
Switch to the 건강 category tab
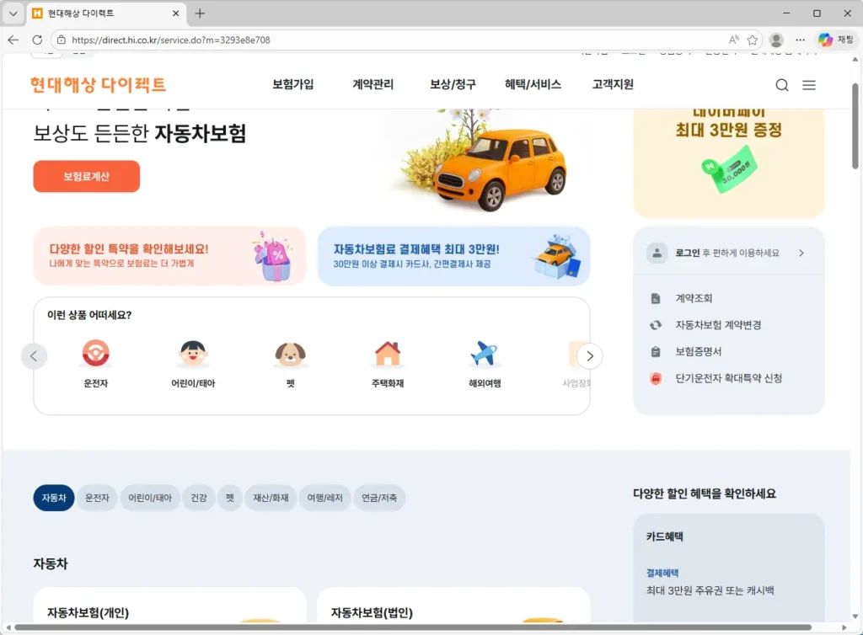[x=199, y=498]
